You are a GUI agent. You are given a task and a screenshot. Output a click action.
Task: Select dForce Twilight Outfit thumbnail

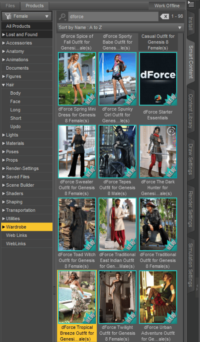[x=117, y=297]
